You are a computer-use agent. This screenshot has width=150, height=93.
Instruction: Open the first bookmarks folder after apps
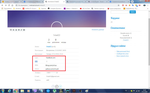coord(17,8)
